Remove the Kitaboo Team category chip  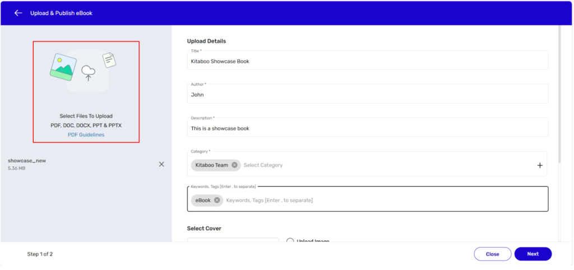234,165
